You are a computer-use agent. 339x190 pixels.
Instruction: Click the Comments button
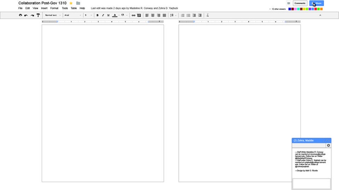tap(300, 3)
